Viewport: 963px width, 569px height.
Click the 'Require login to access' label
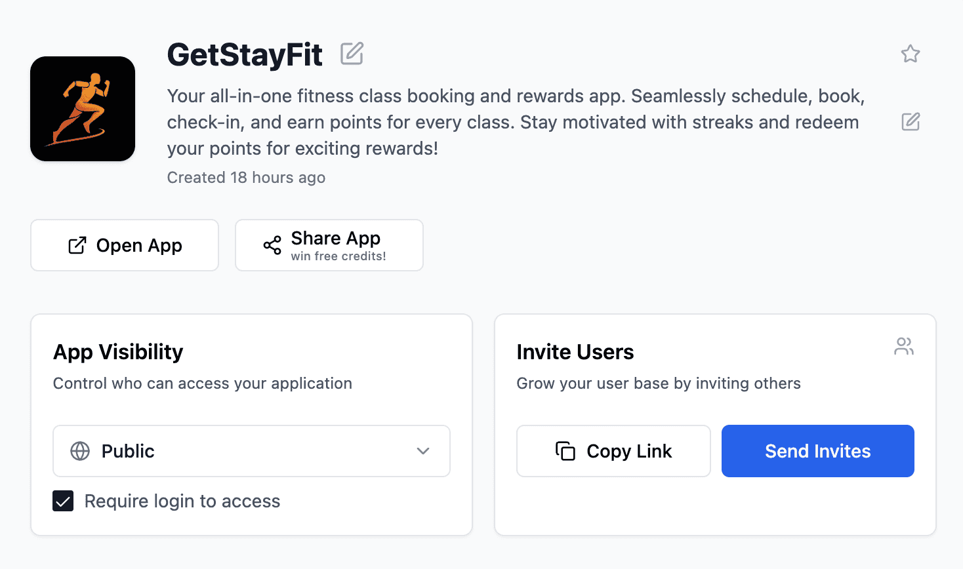[182, 501]
